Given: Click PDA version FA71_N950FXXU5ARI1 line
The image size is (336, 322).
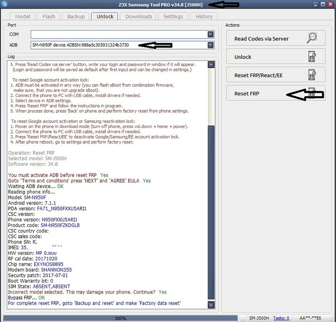Looking at the screenshot, I should [x=48, y=208].
